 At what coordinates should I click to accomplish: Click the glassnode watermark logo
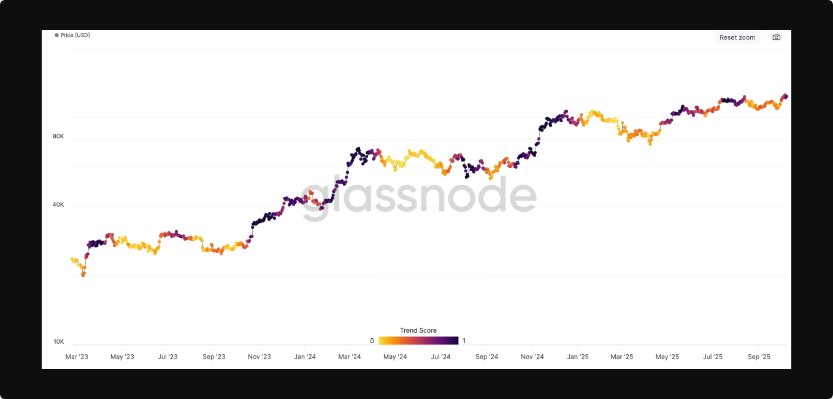point(419,198)
